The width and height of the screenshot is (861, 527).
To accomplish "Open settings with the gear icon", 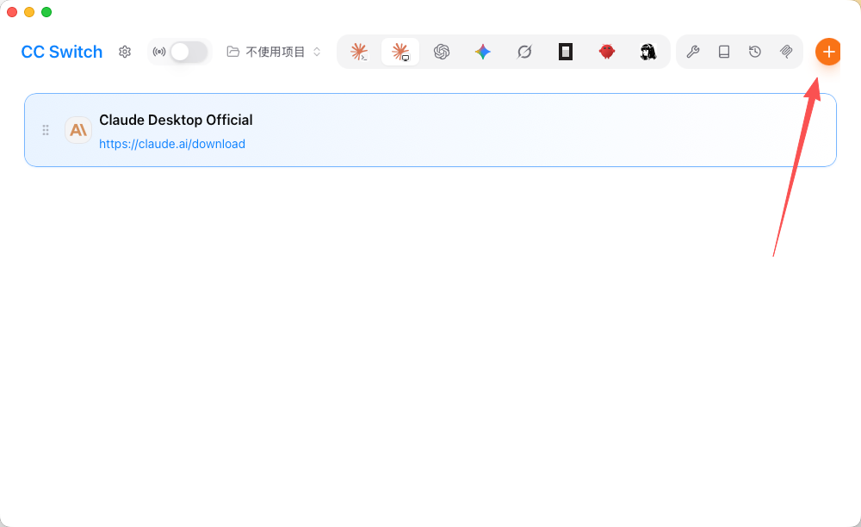I will pyautogui.click(x=125, y=52).
